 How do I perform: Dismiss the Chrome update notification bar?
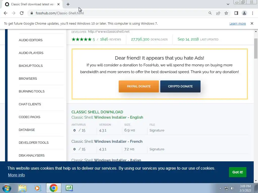(252, 23)
